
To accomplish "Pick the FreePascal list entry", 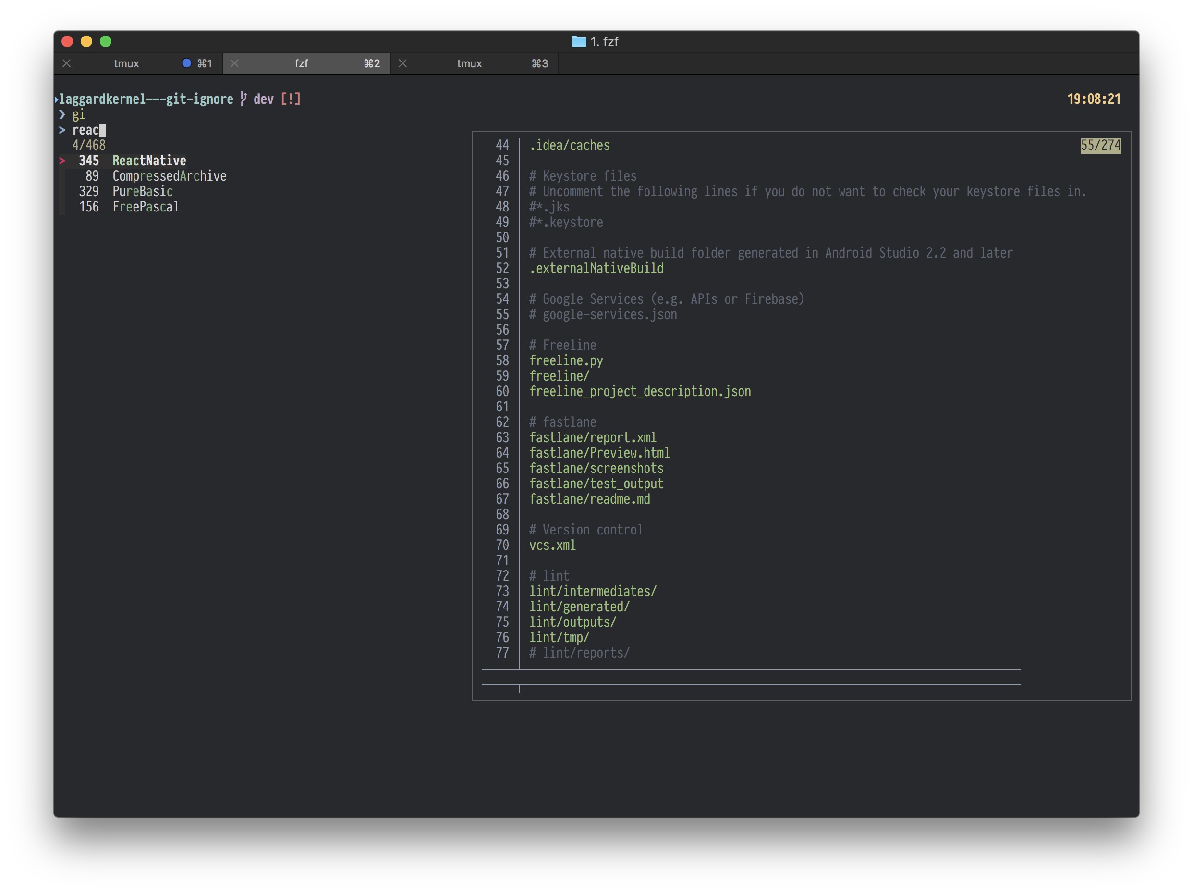I will point(146,207).
